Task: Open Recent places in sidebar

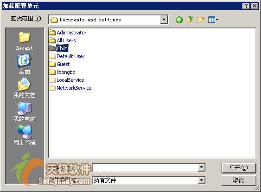Action: click(x=24, y=41)
